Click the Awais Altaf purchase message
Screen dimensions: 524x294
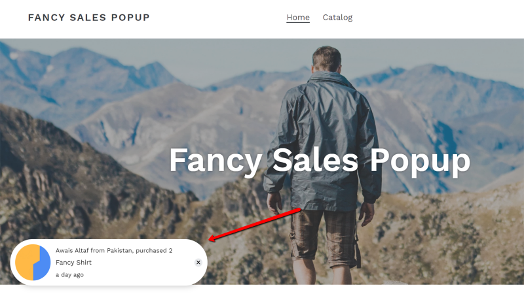pyautogui.click(x=114, y=250)
